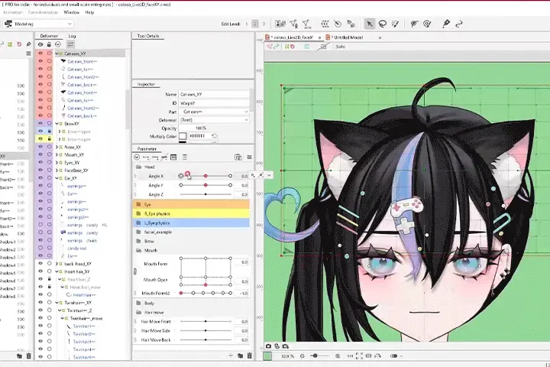Hide the Cat ears_XY deformer
The width and height of the screenshot is (550, 367).
coord(40,54)
